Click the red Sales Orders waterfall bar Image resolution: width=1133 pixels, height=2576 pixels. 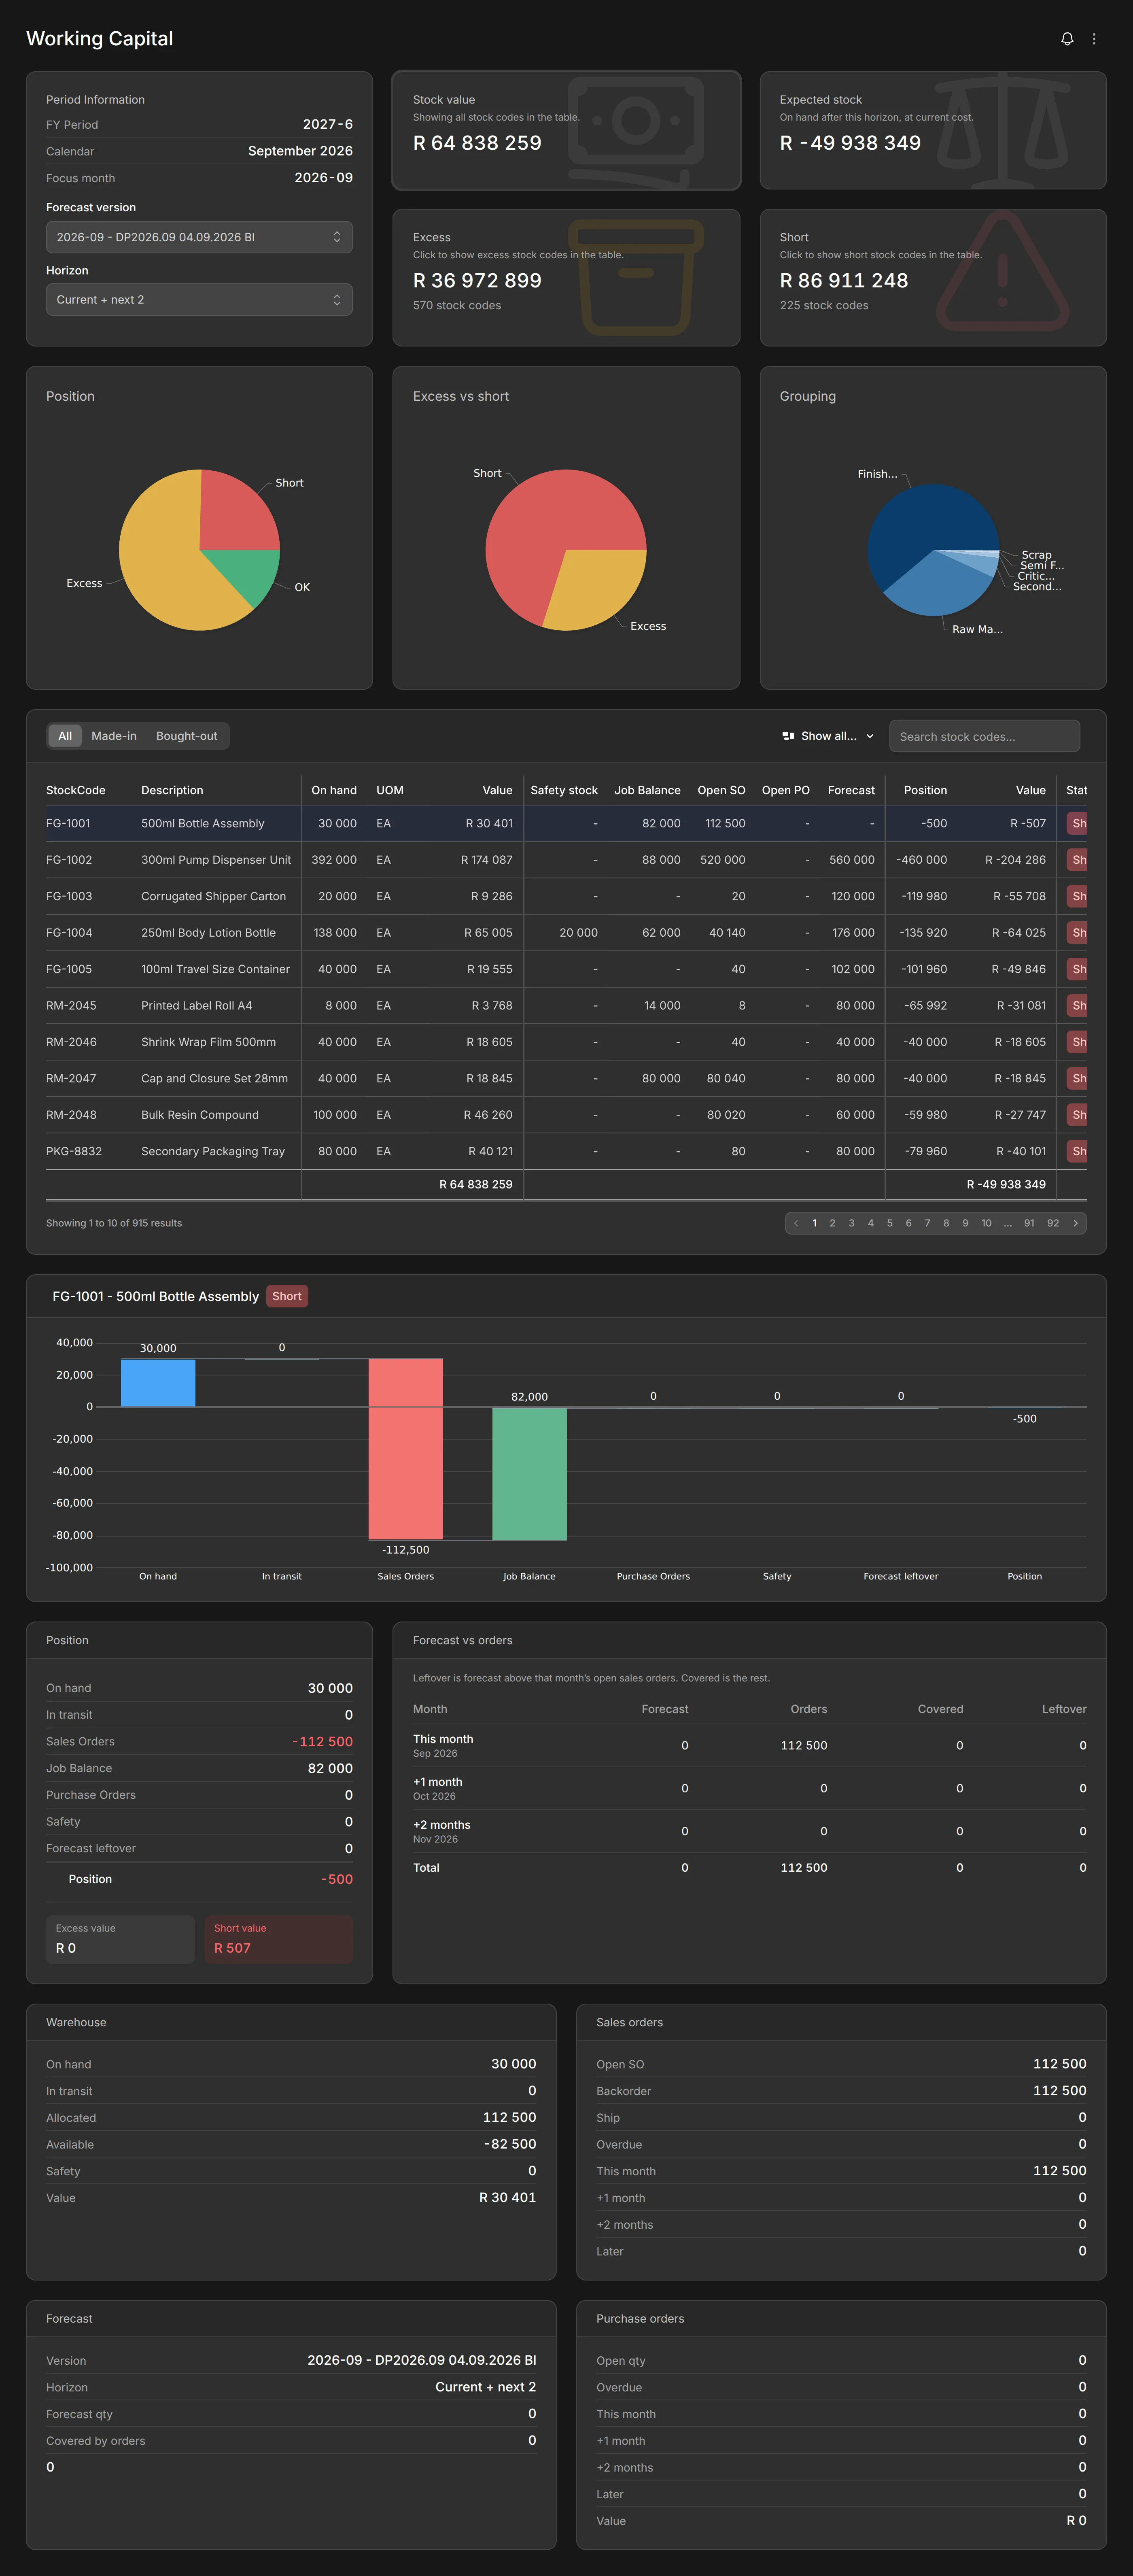(x=405, y=1449)
